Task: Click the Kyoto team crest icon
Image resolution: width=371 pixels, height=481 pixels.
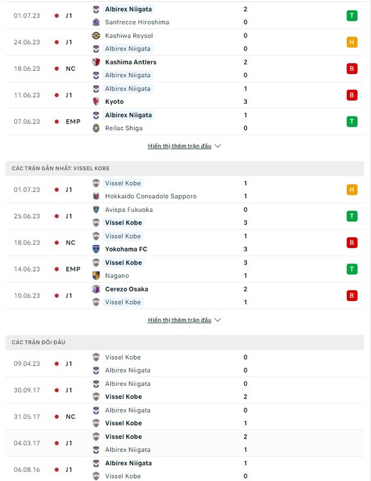Action: point(96,102)
